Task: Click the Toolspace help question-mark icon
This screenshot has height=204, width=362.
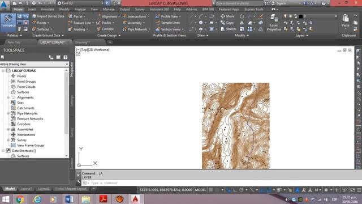Action: 66,57
